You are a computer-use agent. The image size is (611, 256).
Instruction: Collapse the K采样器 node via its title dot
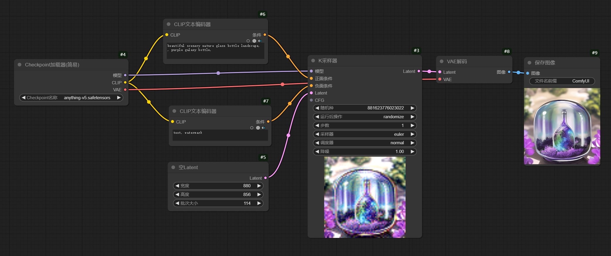313,61
